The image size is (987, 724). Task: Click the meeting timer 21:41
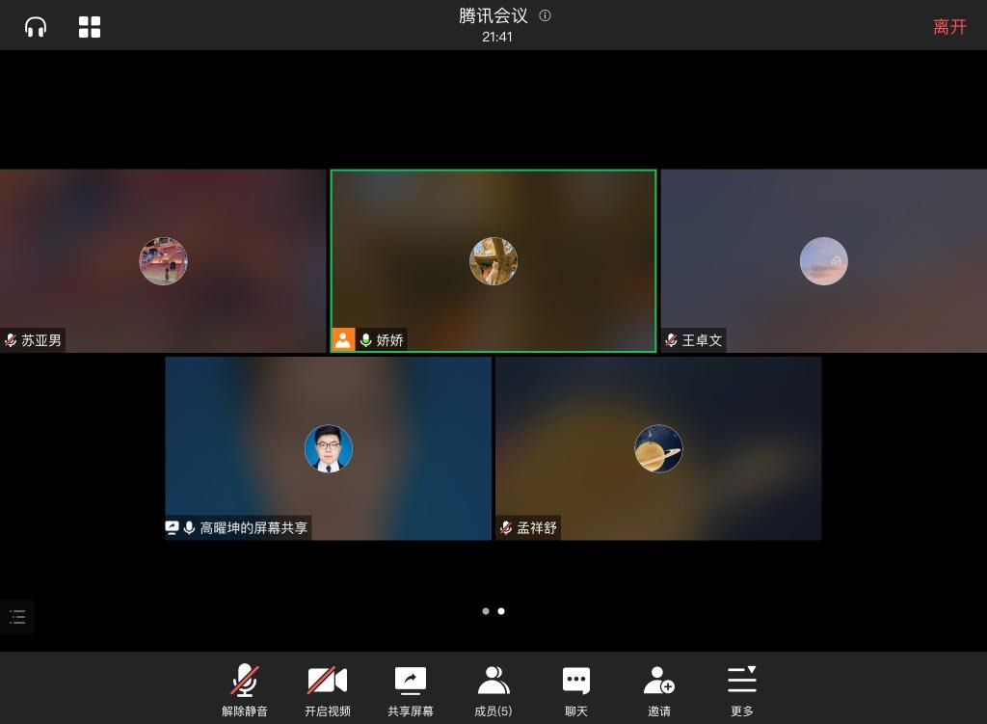[497, 38]
